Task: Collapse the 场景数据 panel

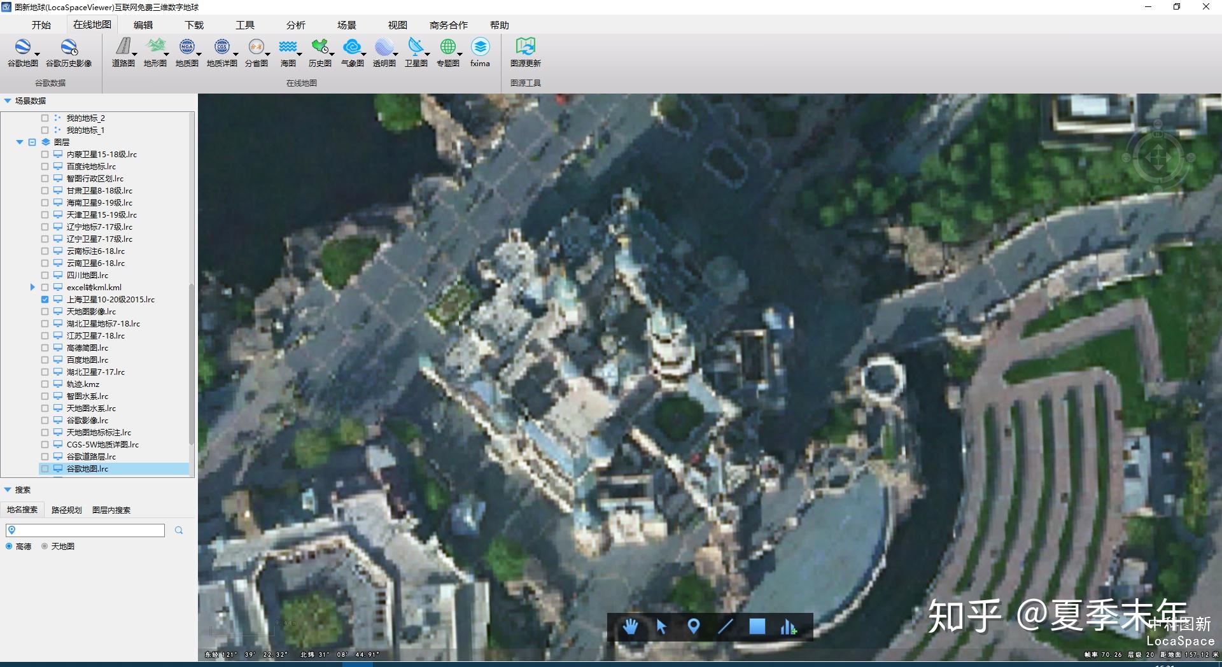Action: [8, 101]
